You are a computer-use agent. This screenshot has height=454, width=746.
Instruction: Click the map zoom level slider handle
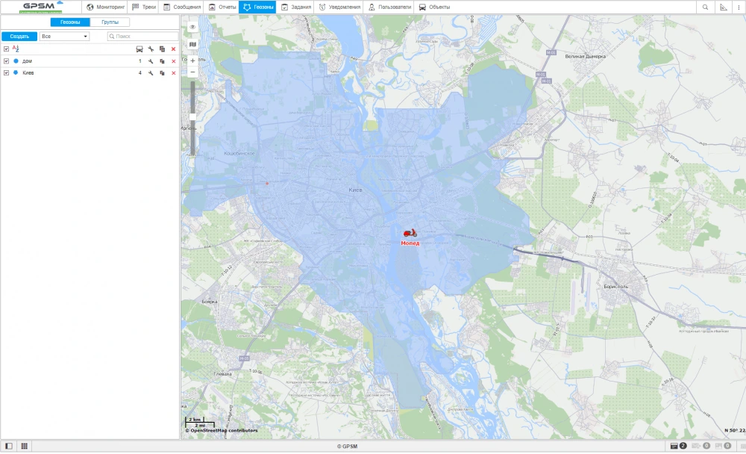click(x=192, y=116)
